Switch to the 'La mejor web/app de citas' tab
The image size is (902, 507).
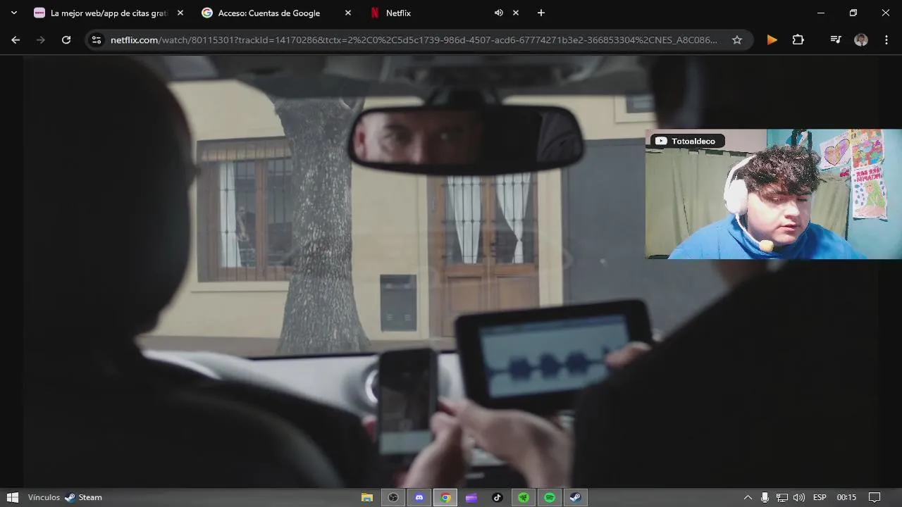[109, 13]
